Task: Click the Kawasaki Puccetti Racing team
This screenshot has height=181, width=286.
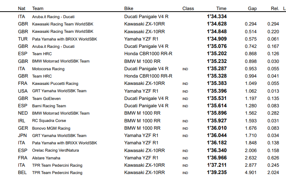Action: click(55, 83)
